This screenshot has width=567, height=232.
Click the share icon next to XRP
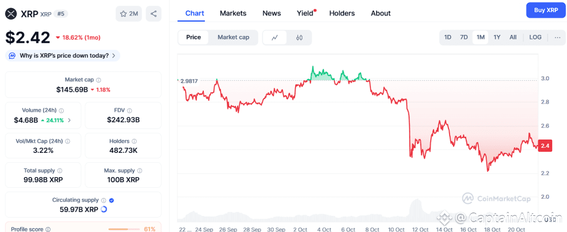point(153,14)
